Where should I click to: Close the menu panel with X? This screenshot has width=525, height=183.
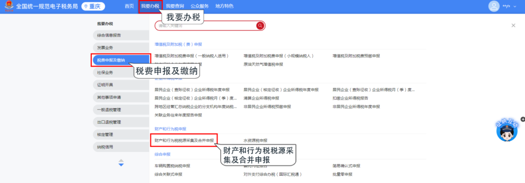click(513, 25)
